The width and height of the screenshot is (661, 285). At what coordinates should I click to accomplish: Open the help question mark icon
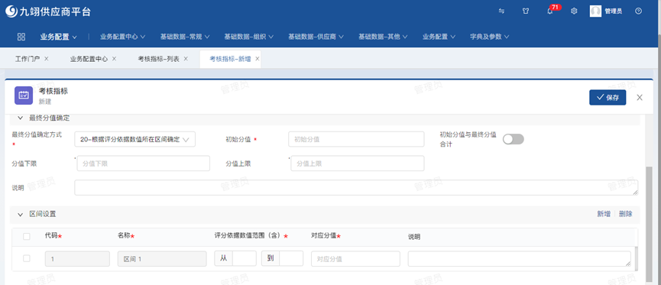(638, 11)
